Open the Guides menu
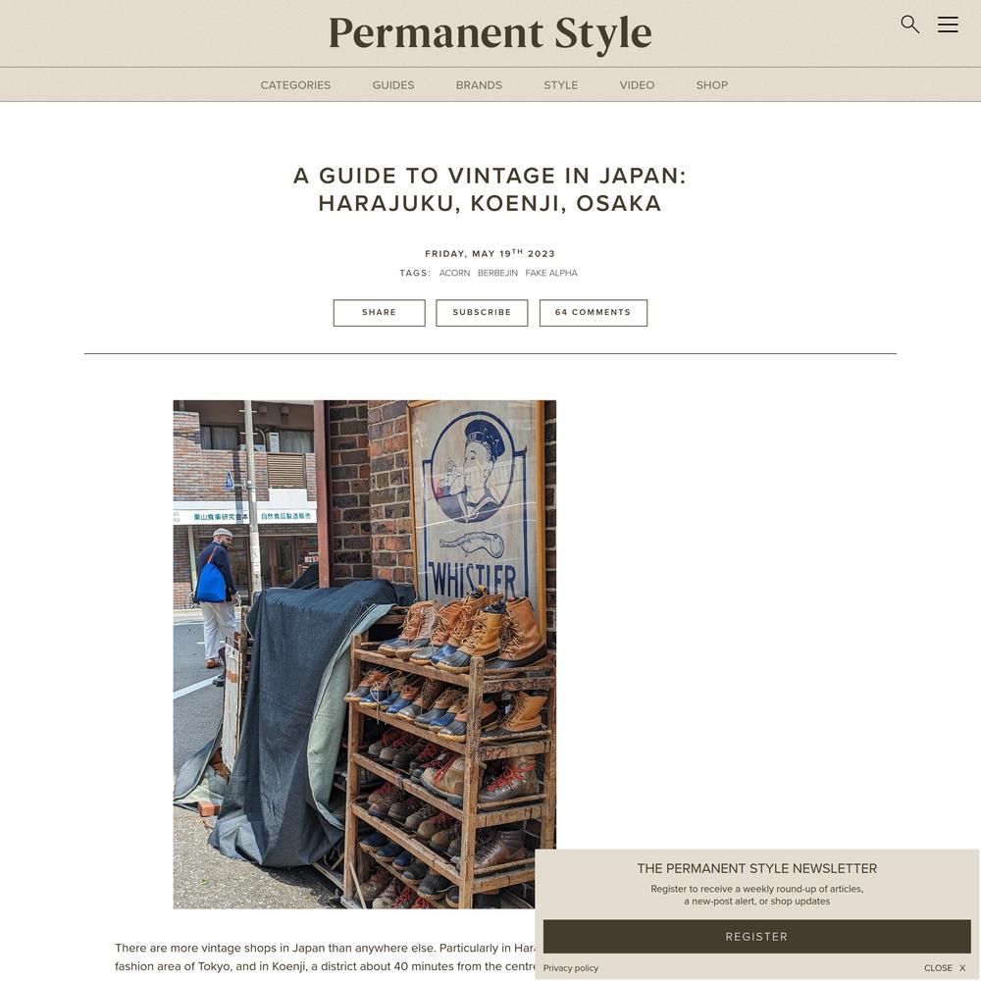The width and height of the screenshot is (981, 981). (x=393, y=85)
